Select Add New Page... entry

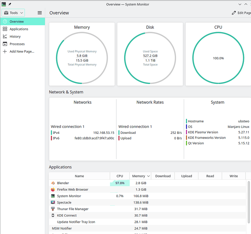[x=23, y=51]
